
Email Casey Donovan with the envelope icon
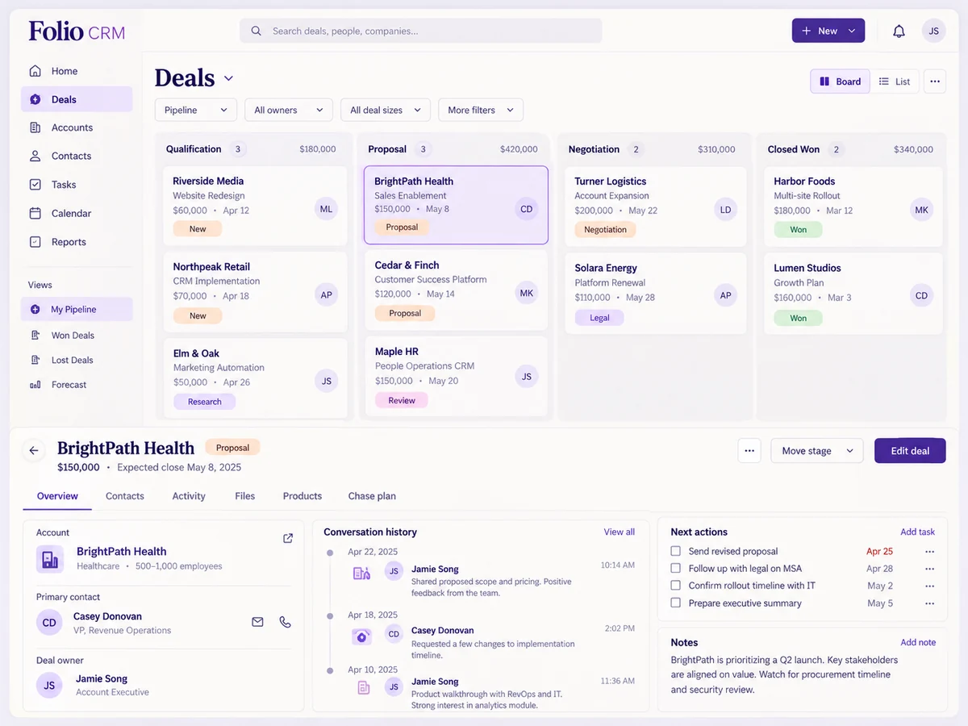(257, 622)
